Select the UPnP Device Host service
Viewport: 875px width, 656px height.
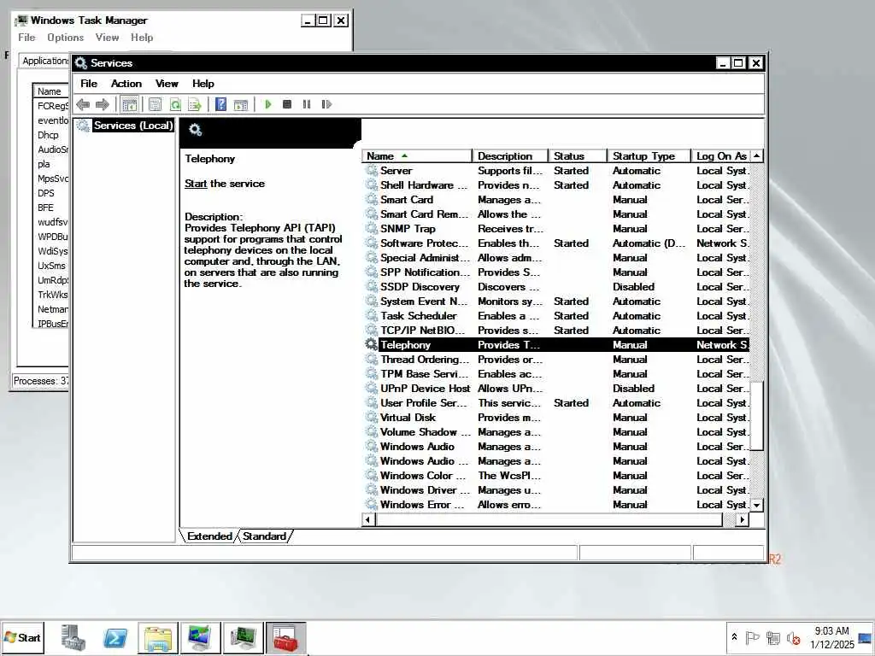tap(555, 389)
